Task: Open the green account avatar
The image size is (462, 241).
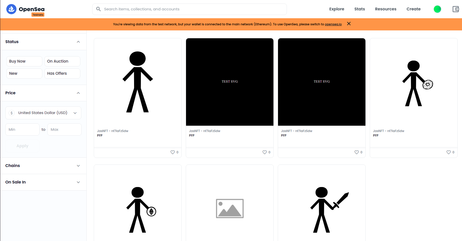Action: coord(437,9)
